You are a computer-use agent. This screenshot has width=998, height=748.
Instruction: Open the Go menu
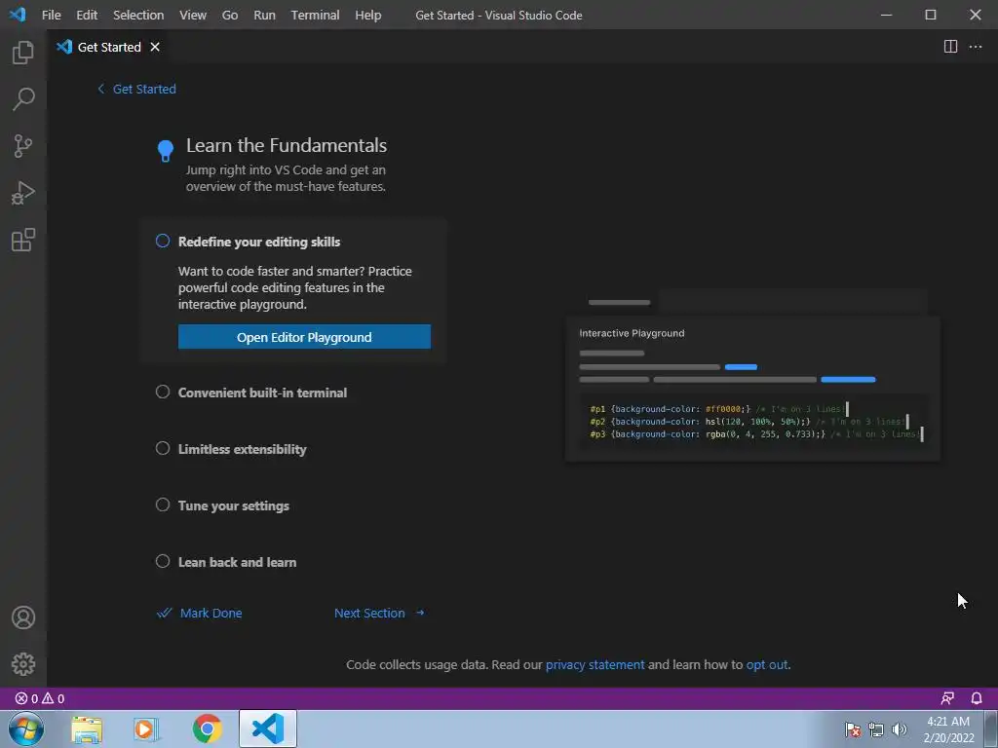pyautogui.click(x=230, y=15)
